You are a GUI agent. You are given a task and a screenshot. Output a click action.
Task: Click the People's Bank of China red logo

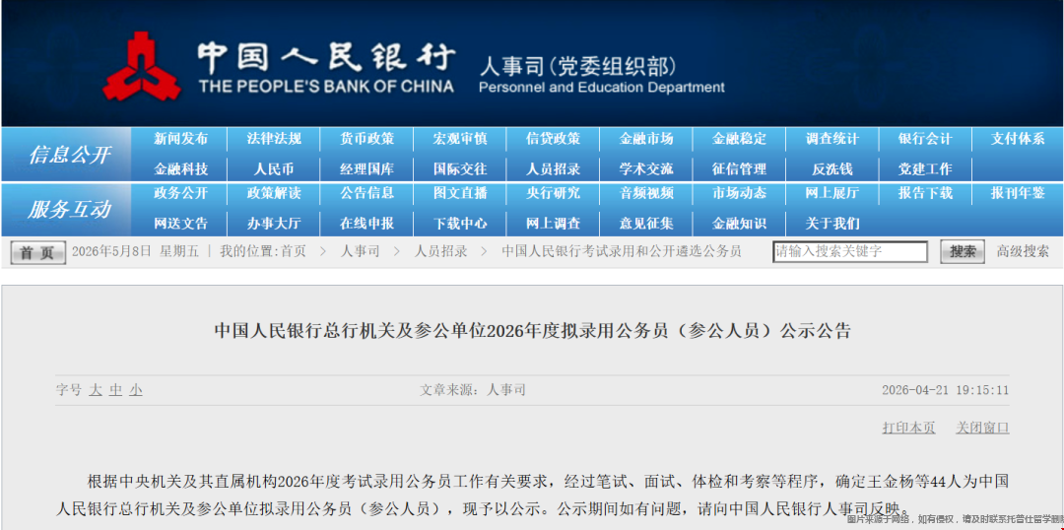141,66
